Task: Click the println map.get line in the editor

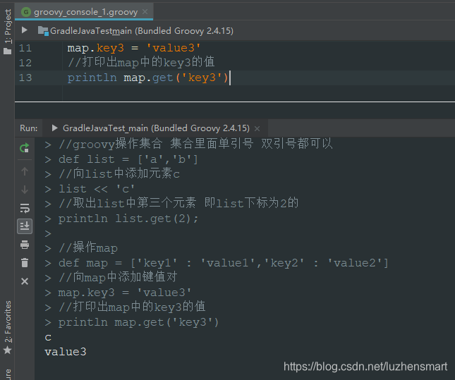Action: (x=147, y=78)
